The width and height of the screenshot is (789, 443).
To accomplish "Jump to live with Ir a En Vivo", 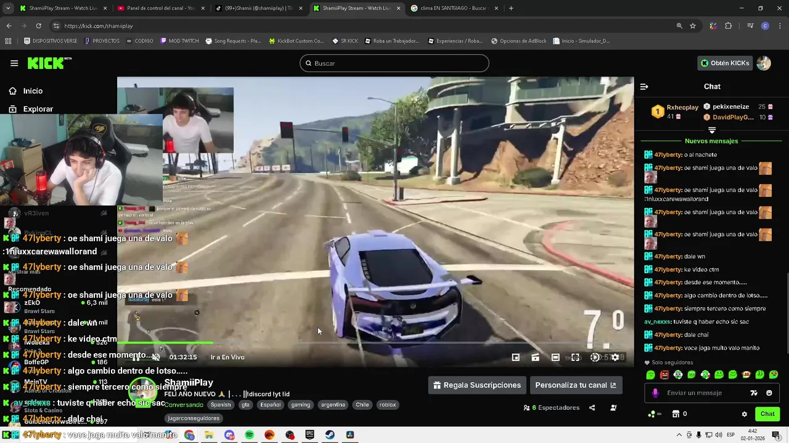I will [x=227, y=357].
